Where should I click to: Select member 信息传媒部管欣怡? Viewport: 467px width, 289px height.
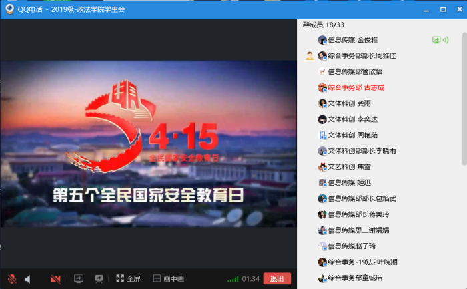pyautogui.click(x=355, y=72)
